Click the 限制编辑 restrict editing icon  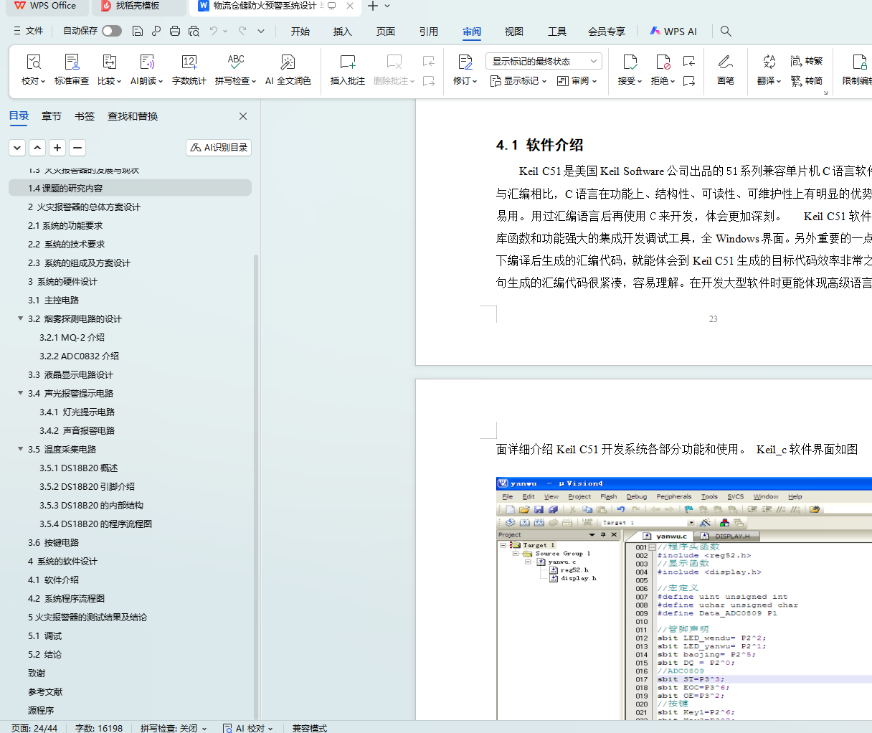tap(858, 62)
